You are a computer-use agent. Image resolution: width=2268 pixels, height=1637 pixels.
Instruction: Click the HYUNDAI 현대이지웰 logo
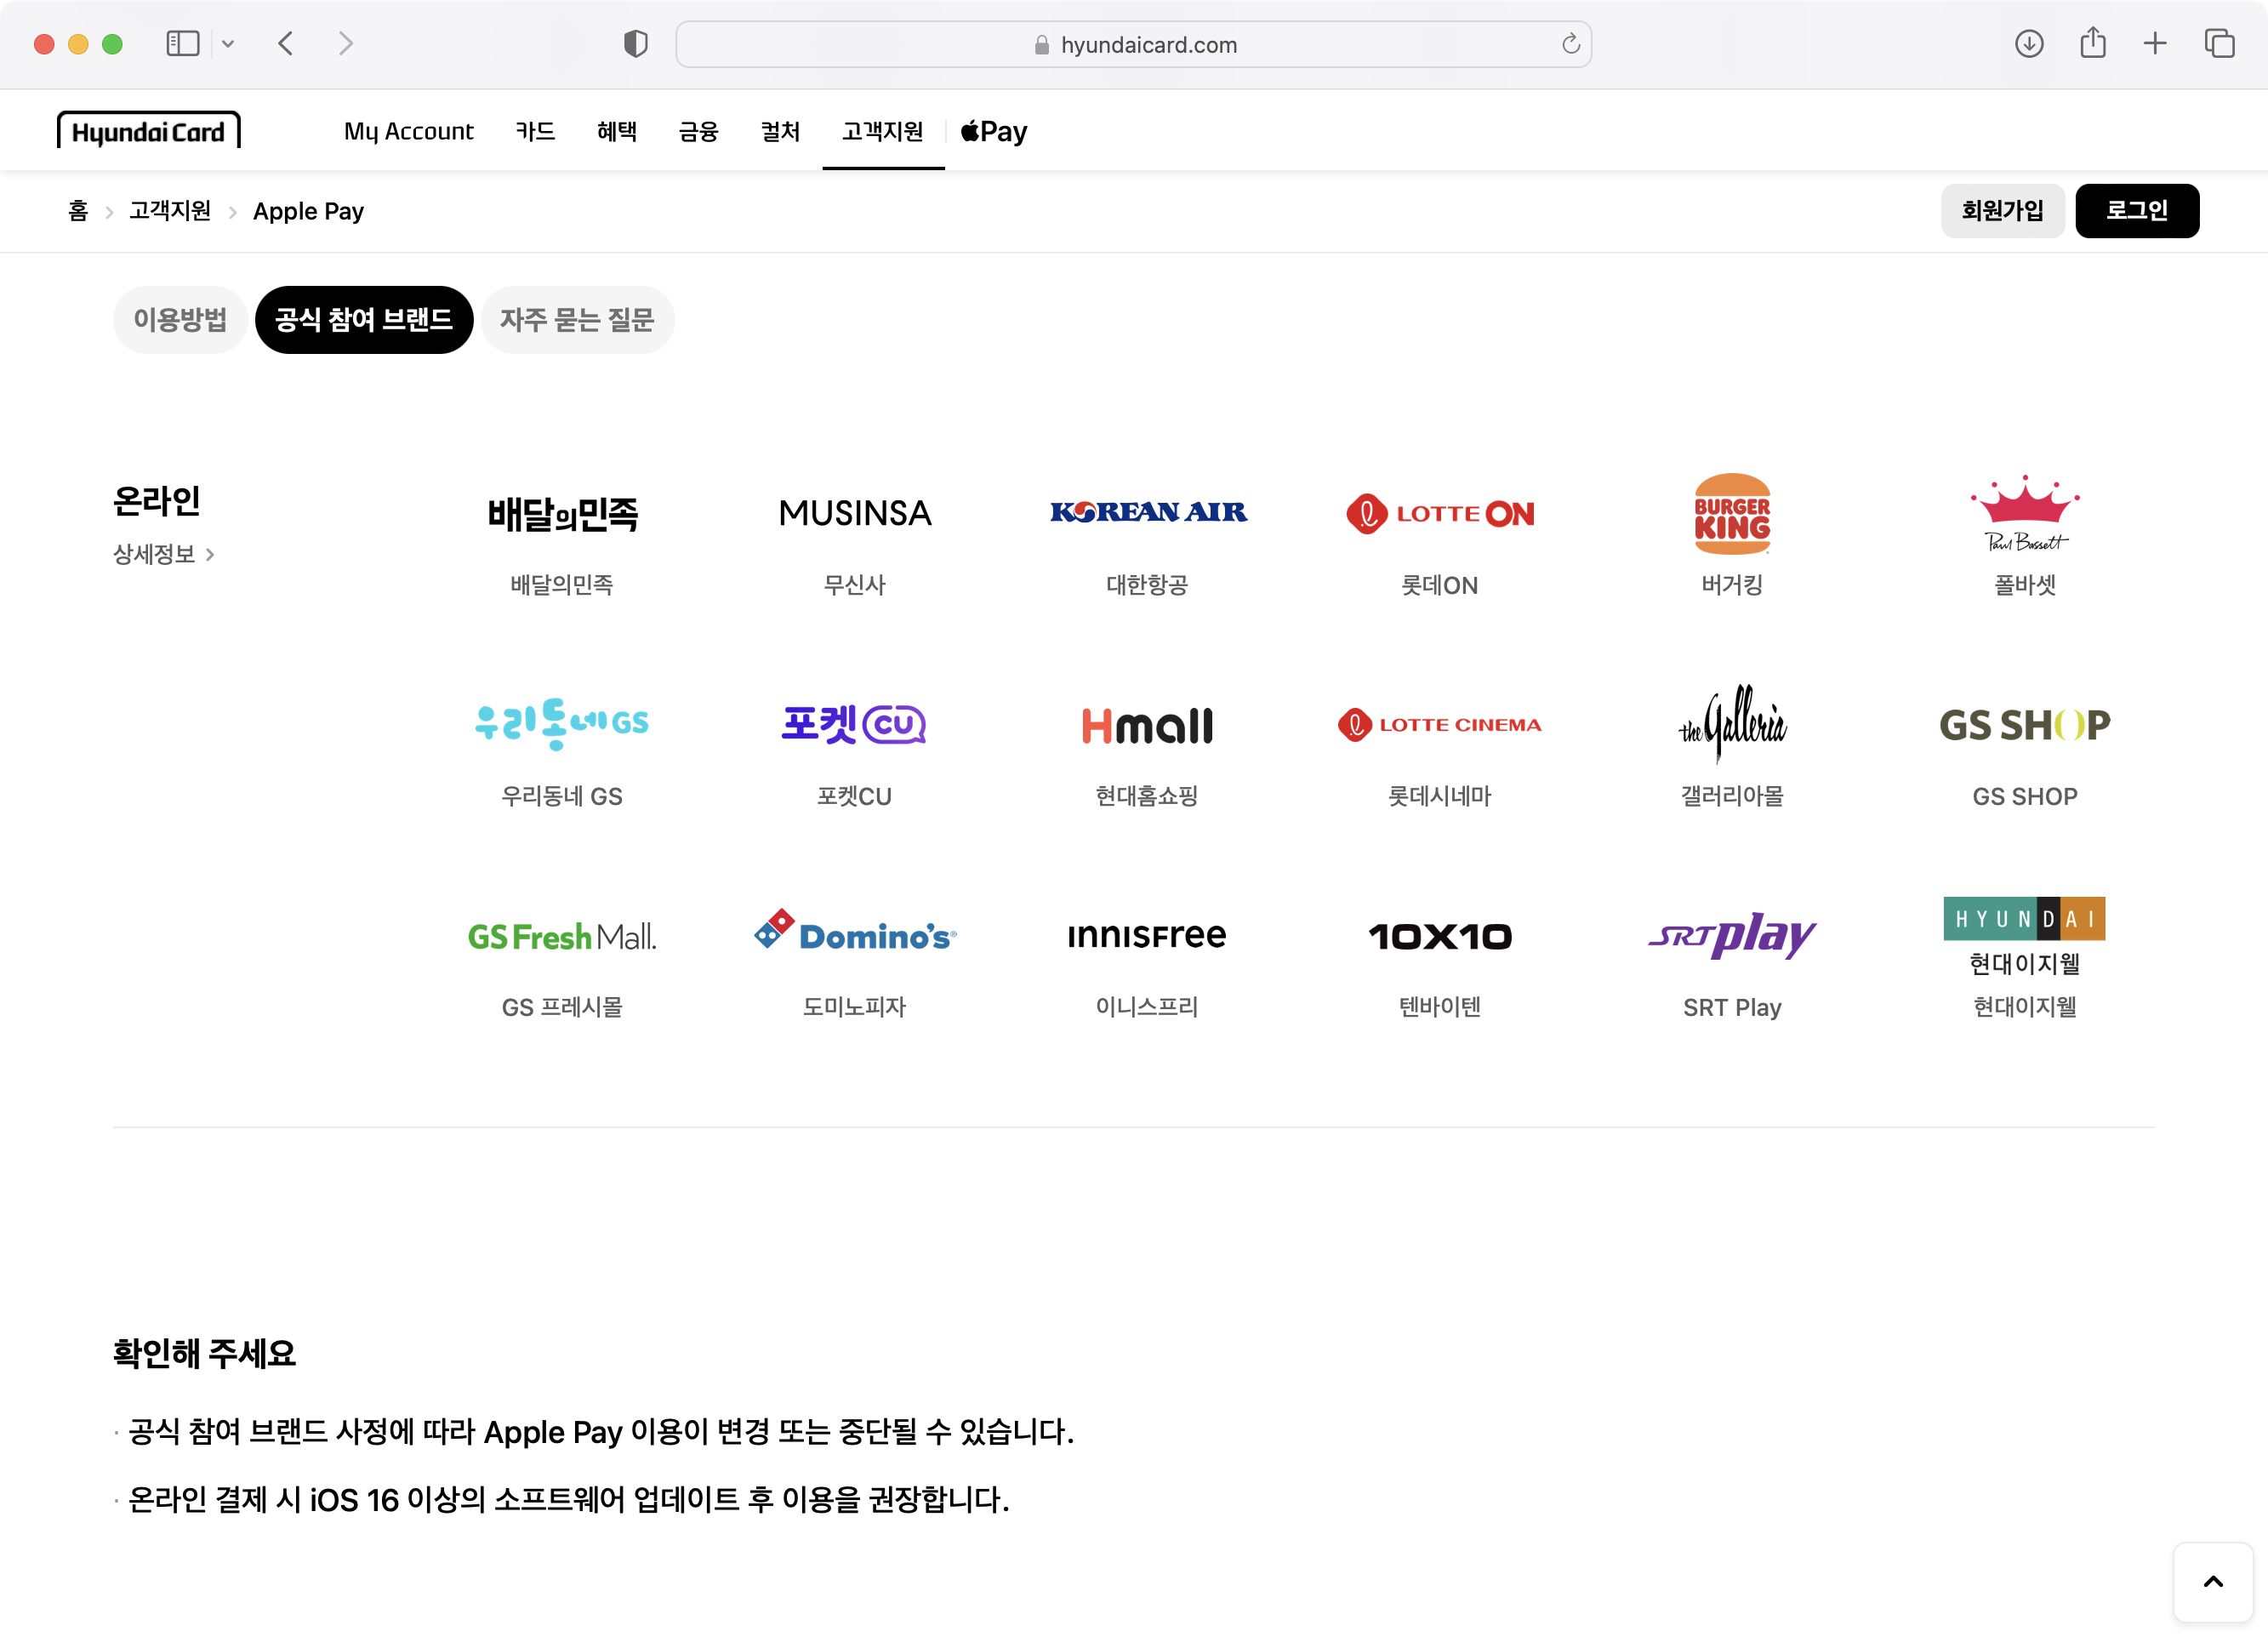point(2025,937)
